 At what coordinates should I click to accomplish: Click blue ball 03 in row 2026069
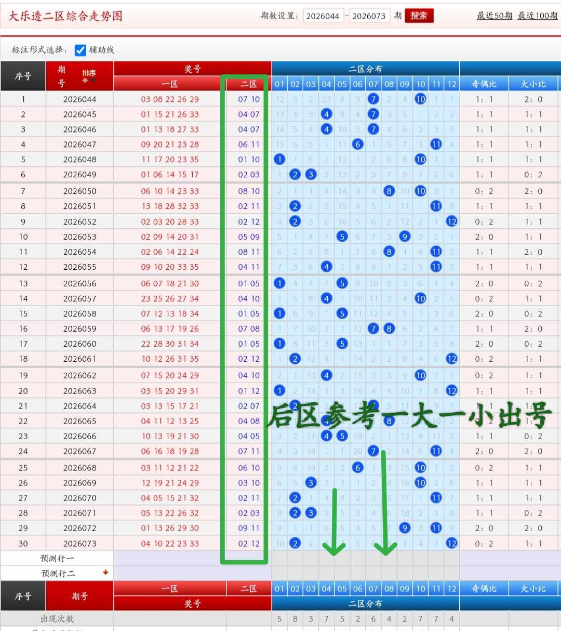(x=311, y=483)
